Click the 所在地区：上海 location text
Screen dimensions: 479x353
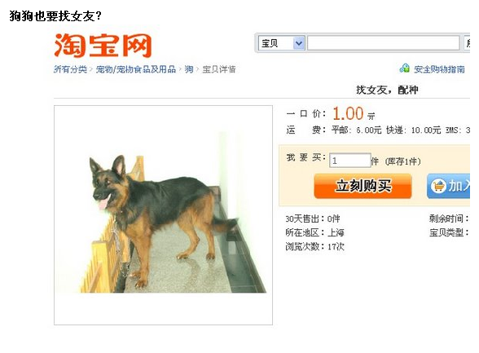[315, 232]
